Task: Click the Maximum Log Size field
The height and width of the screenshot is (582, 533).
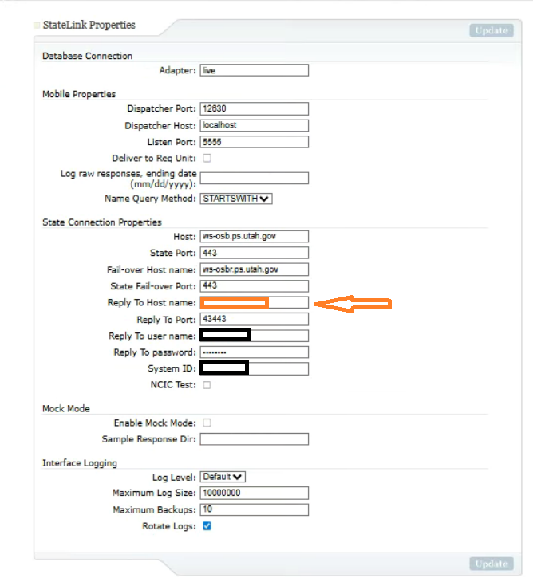Action: click(x=254, y=493)
